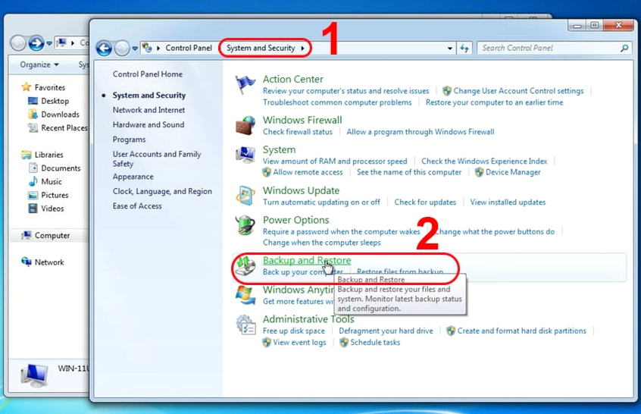
Task: Focus the Search Control Panel field
Action: pyautogui.click(x=548, y=49)
